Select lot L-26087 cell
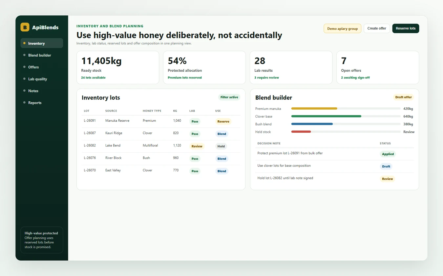 pyautogui.click(x=90, y=133)
